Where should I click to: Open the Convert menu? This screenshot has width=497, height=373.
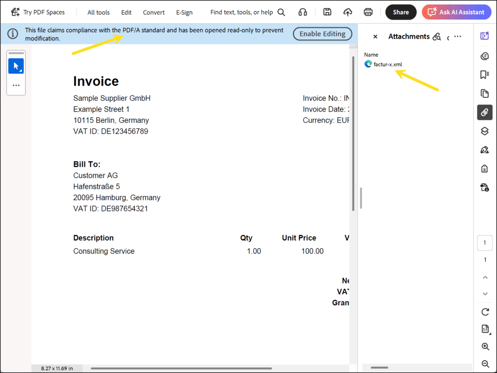(153, 12)
